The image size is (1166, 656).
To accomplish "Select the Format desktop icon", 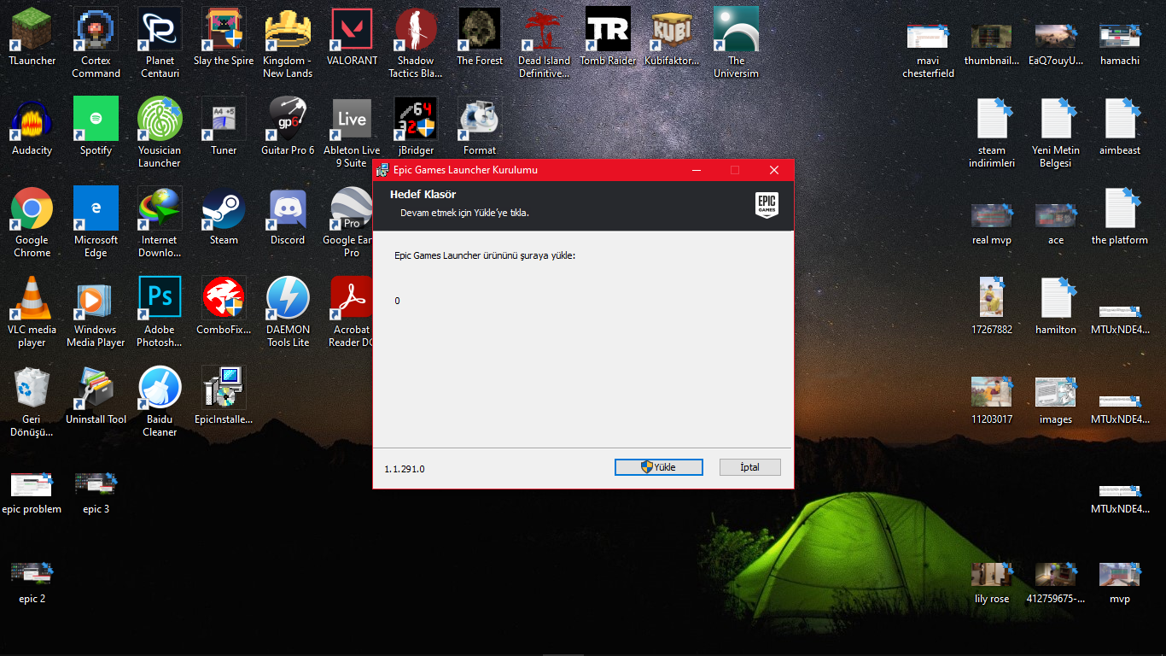I will [480, 126].
